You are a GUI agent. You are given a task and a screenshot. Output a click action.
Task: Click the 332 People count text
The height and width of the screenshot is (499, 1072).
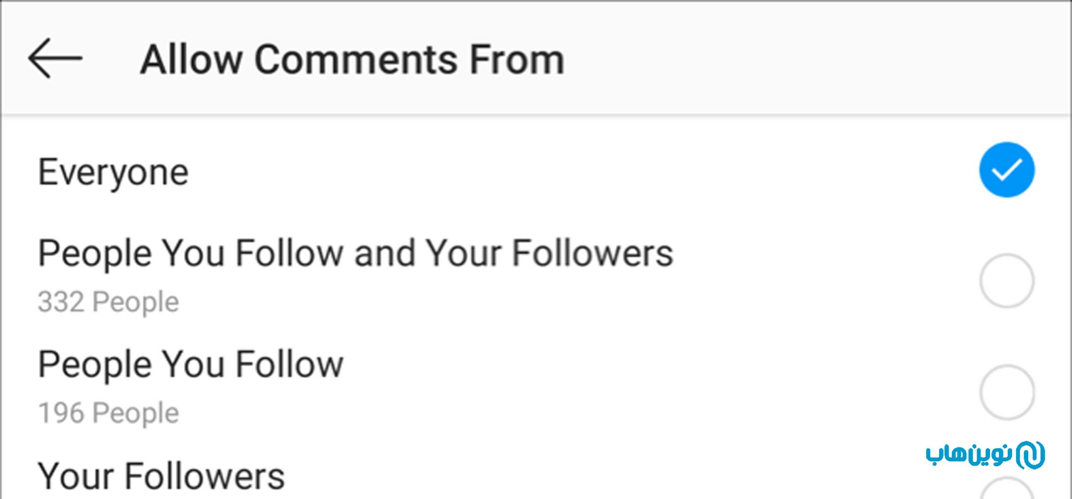[x=108, y=302]
